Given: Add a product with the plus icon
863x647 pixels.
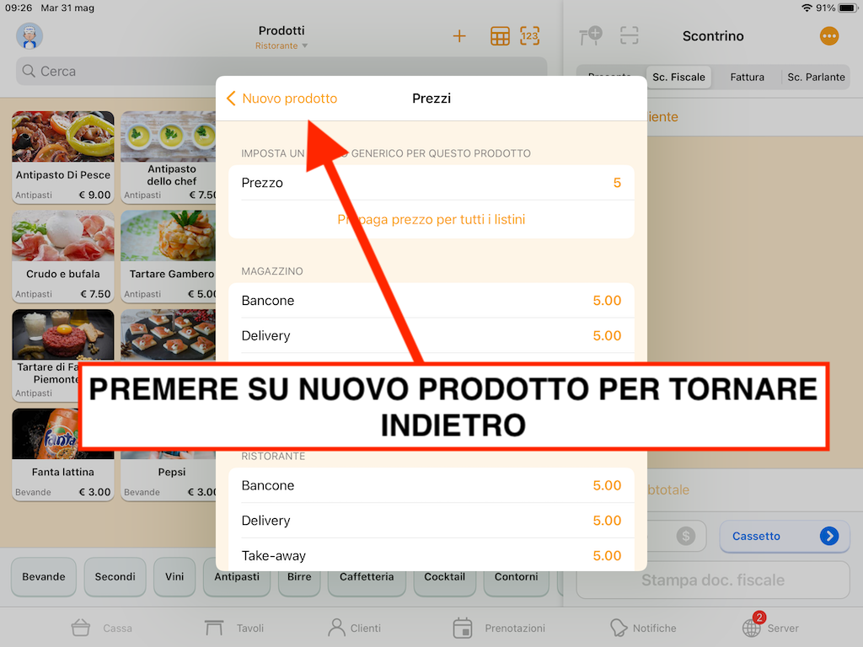Looking at the screenshot, I should coord(459,36).
